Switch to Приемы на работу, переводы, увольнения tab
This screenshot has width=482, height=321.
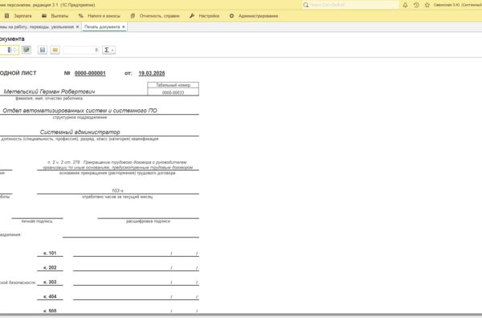coord(37,27)
